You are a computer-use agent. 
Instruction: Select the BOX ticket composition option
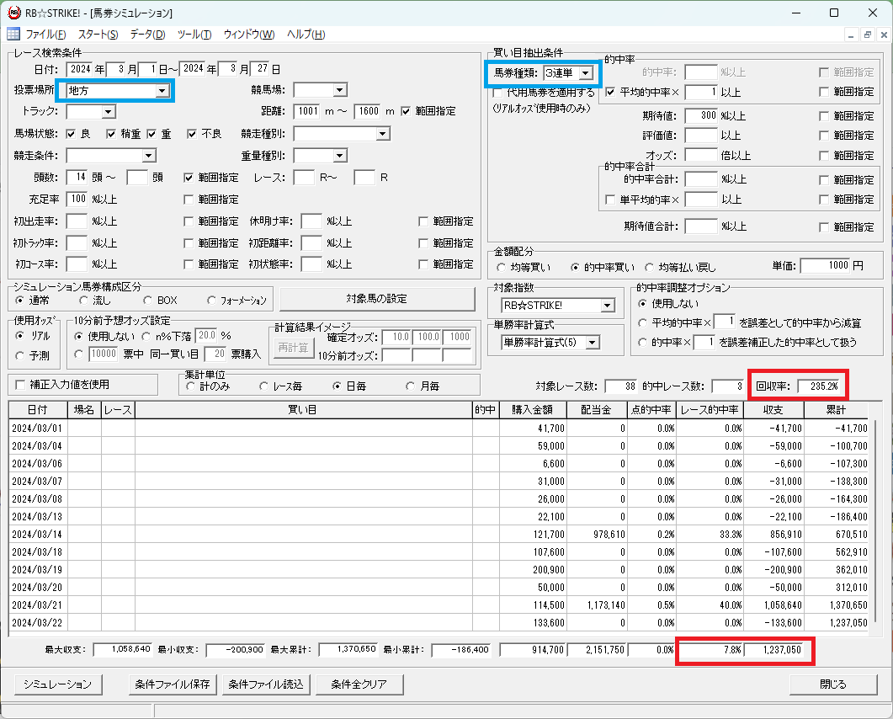pyautogui.click(x=147, y=301)
